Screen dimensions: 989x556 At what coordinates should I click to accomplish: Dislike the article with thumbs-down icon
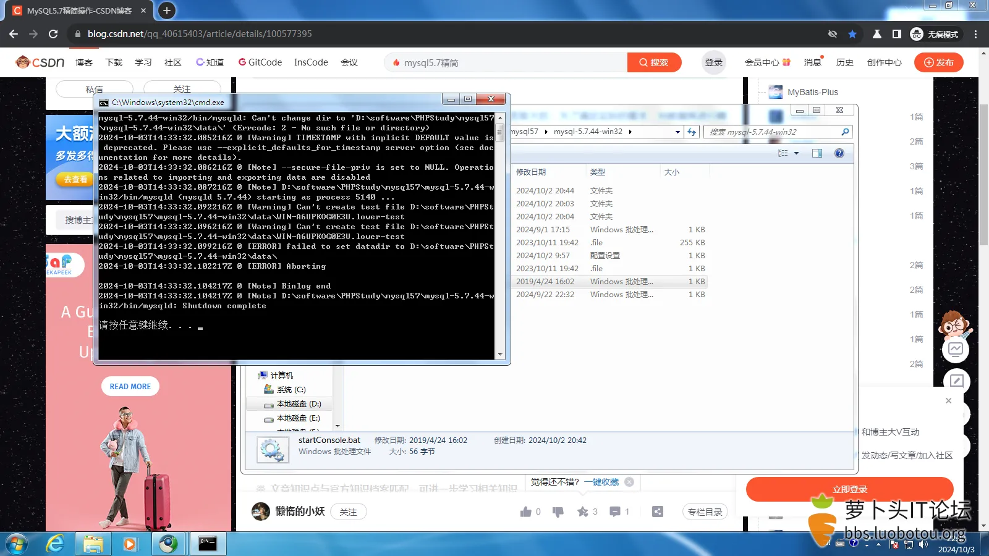coord(558,512)
